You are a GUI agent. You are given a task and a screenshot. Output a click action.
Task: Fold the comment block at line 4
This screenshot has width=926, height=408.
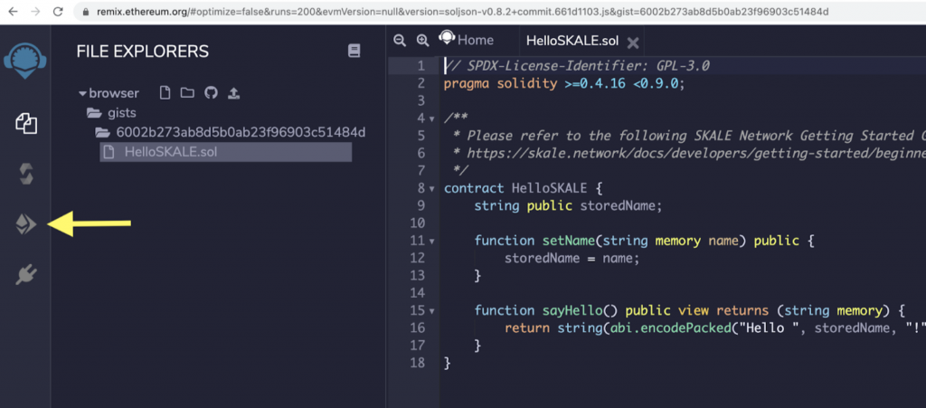431,119
